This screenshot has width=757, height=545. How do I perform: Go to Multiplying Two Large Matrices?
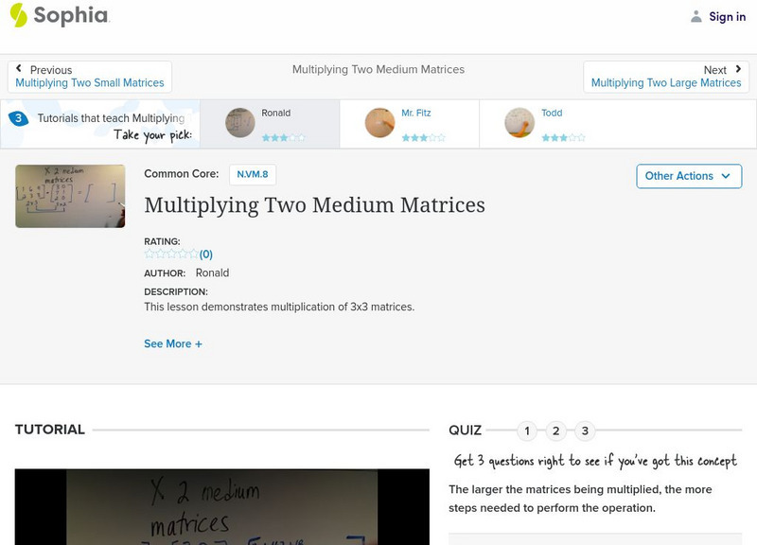(667, 82)
